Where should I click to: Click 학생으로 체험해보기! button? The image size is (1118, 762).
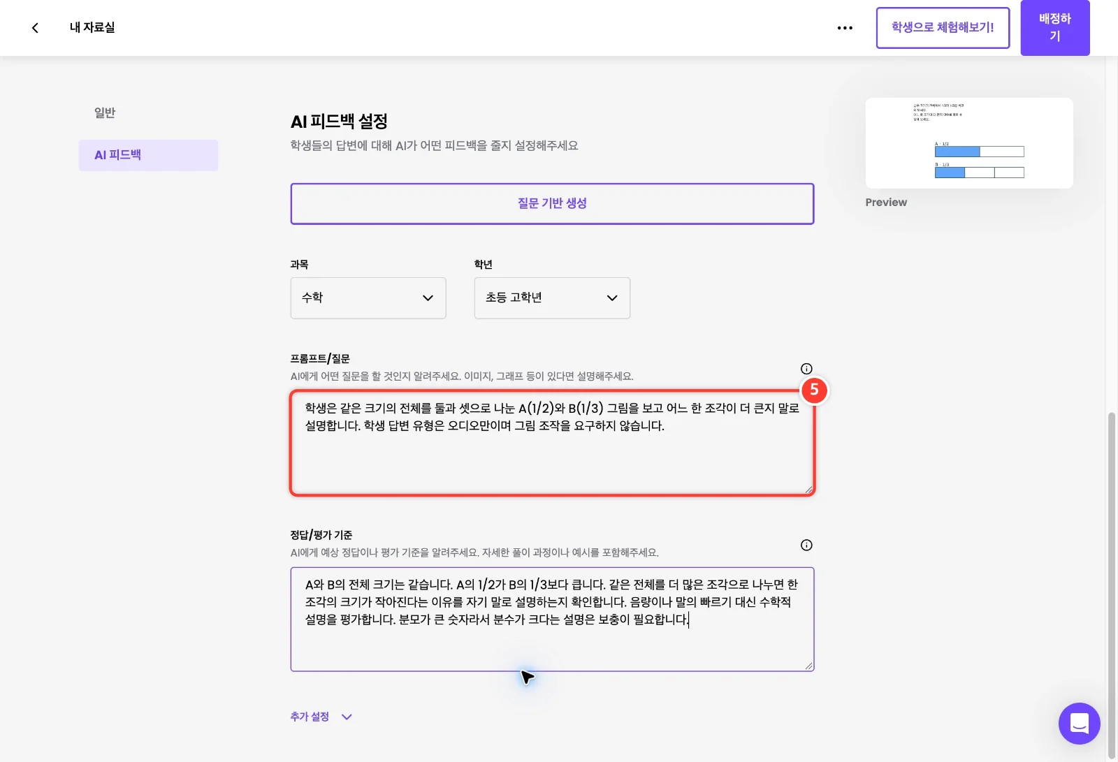coord(943,28)
